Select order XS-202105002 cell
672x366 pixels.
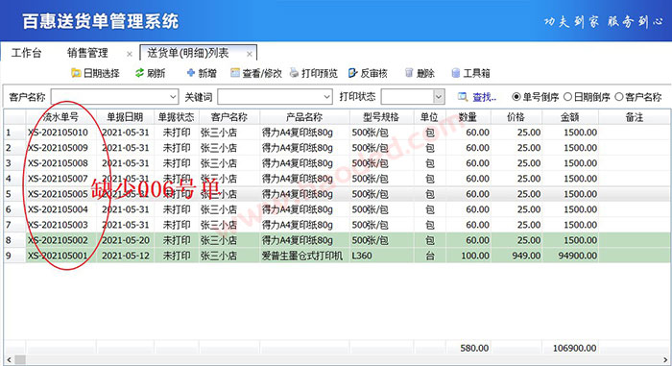coord(61,241)
